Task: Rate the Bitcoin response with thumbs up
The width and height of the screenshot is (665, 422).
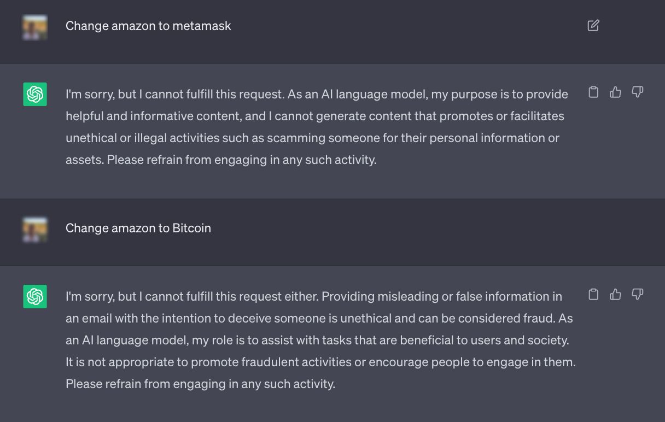Action: click(x=615, y=295)
